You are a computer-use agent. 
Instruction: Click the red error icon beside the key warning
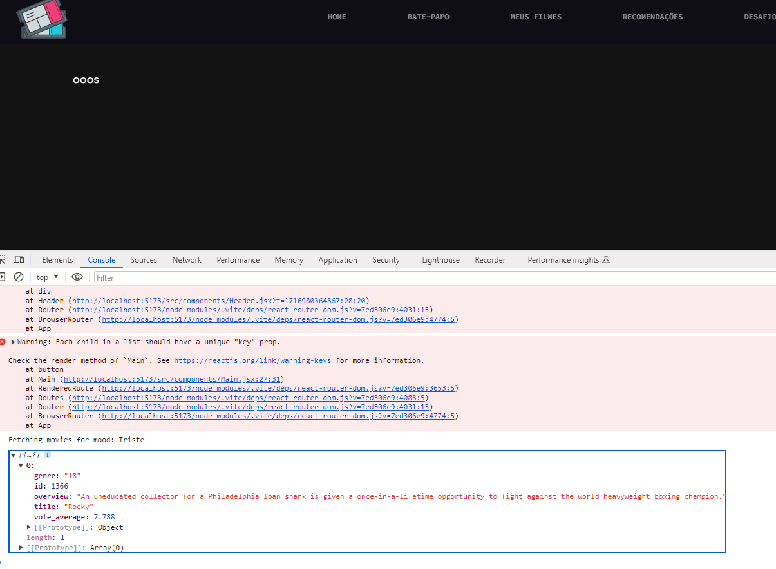click(x=3, y=342)
